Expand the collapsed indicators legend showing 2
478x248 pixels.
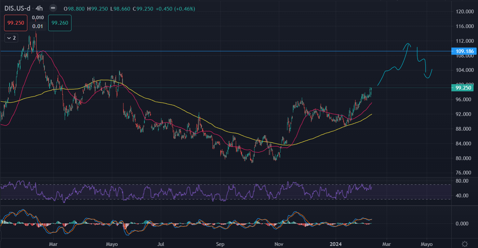pos(11,38)
